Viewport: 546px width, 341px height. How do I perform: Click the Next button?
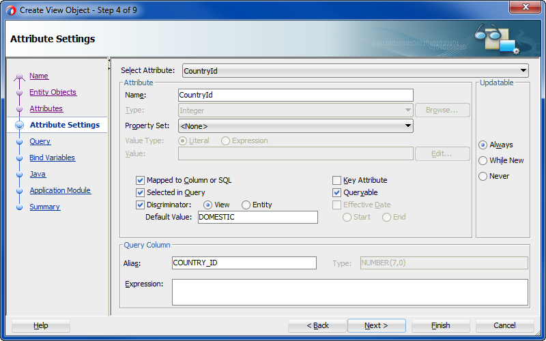(x=377, y=326)
